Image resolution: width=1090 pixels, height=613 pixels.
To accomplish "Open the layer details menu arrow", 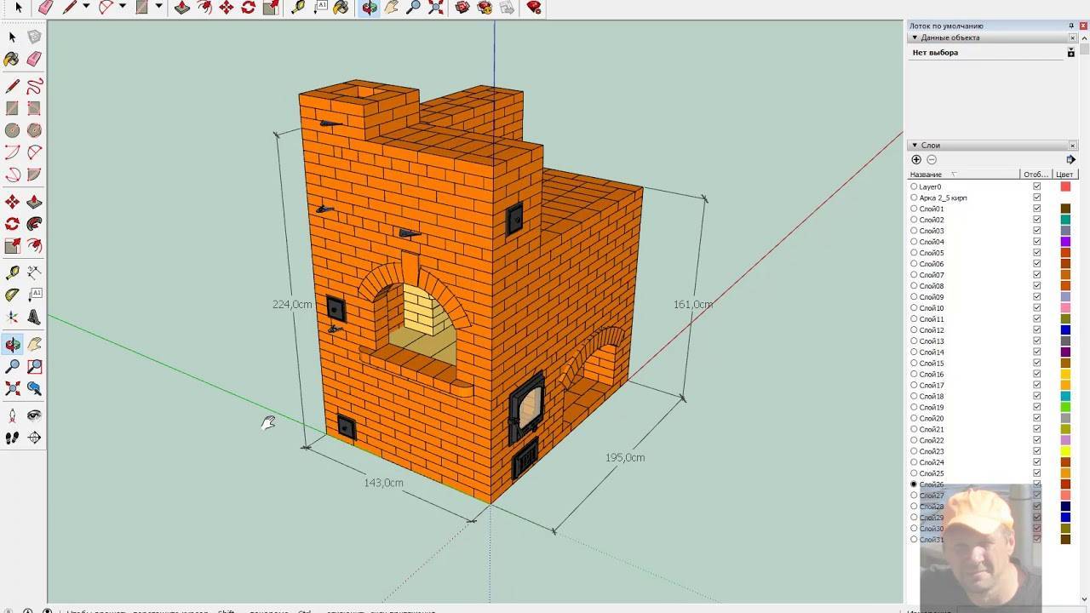I will (1070, 160).
